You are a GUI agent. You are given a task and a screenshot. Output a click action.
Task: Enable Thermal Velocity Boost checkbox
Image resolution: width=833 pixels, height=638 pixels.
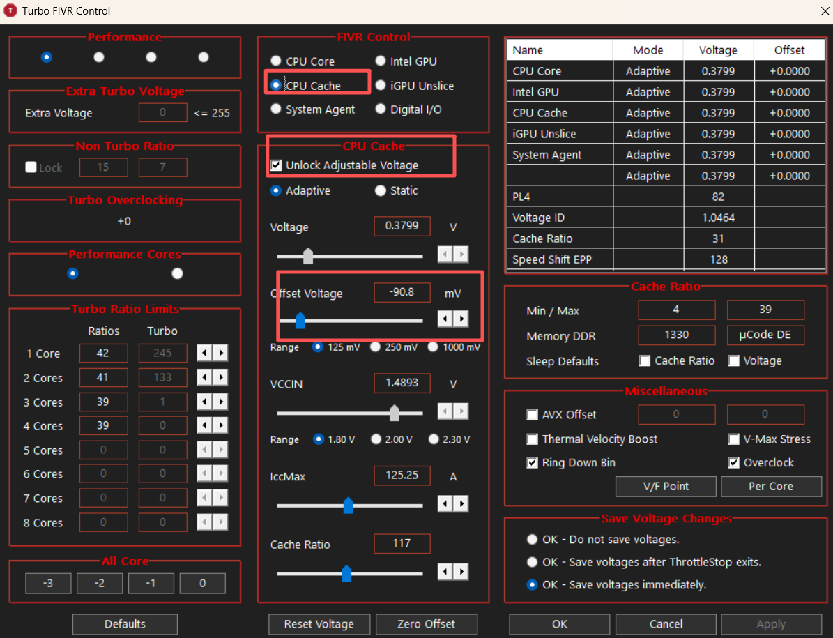tap(533, 439)
